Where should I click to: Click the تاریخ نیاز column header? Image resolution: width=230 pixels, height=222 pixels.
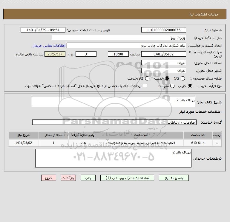(x=24, y=135)
